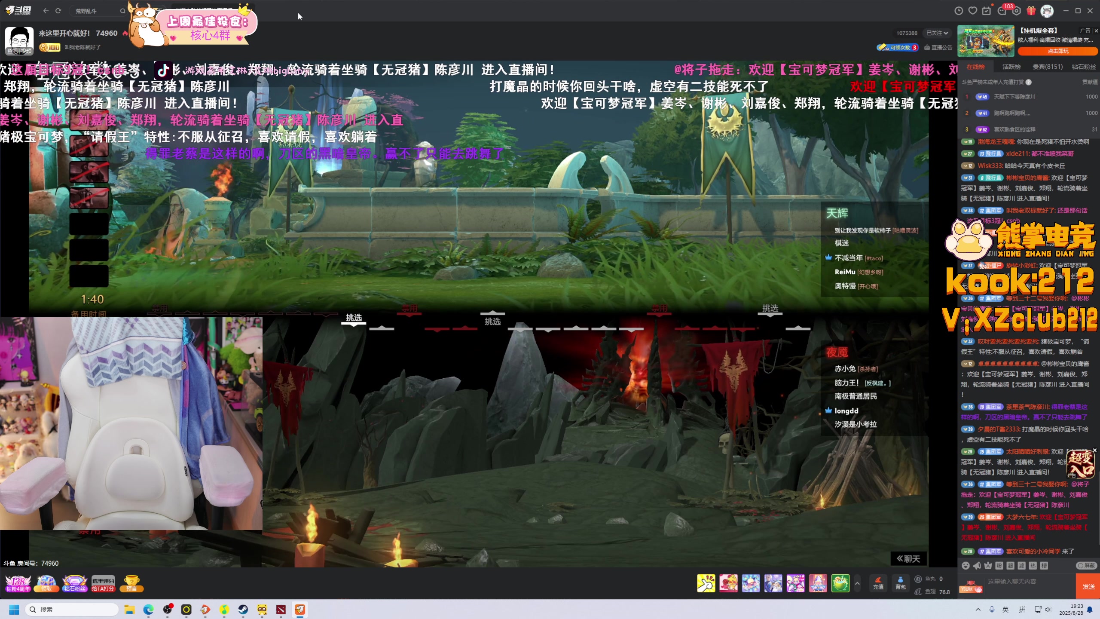The width and height of the screenshot is (1100, 619).
Task: Switch to 贵宾(8151) tab
Action: 1048,67
